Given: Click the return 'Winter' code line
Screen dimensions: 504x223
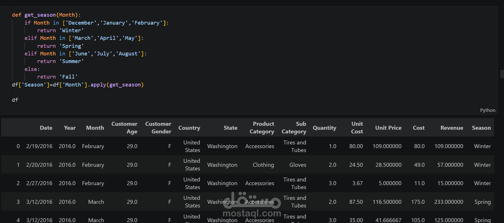Looking at the screenshot, I should (60, 30).
